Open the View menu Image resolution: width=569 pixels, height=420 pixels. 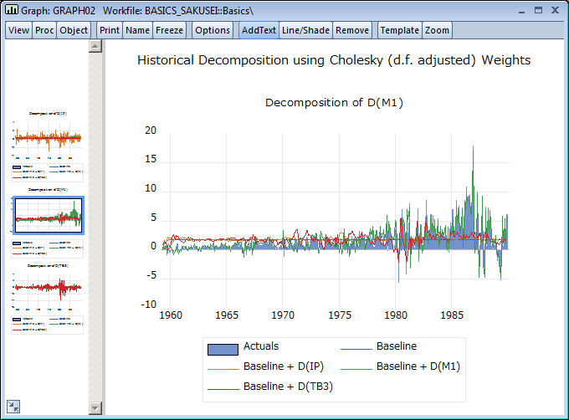coord(19,30)
